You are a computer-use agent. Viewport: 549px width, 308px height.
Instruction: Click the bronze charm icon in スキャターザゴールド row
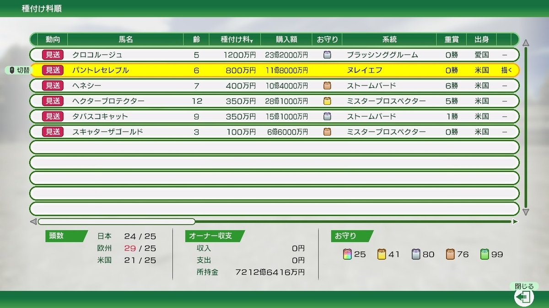pos(327,132)
